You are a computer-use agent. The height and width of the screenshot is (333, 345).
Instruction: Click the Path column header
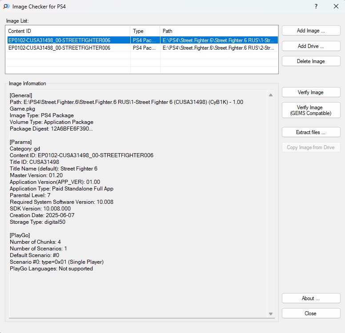pyautogui.click(x=219, y=31)
